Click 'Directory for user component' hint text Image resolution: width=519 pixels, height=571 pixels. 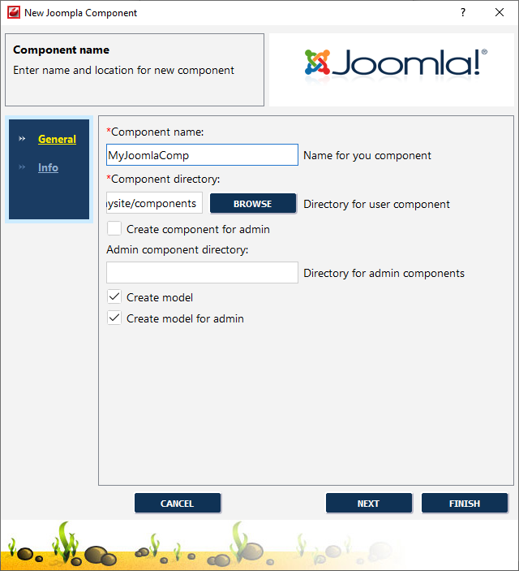[x=376, y=205]
